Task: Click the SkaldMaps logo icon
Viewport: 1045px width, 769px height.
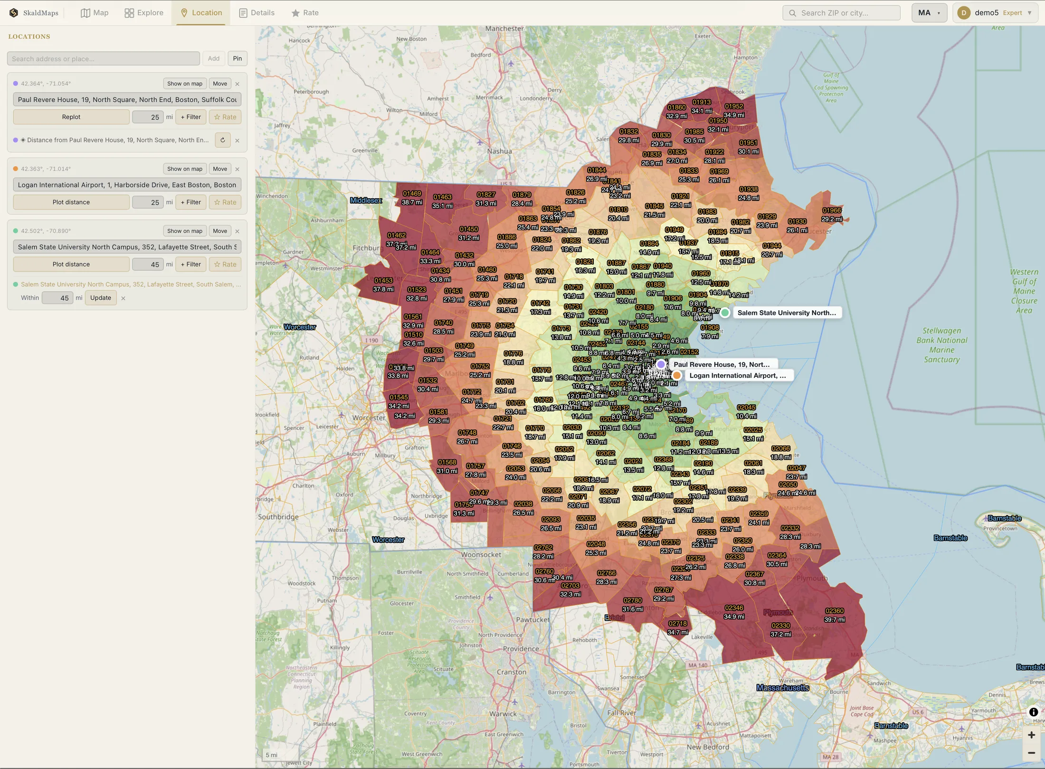Action: [x=14, y=13]
